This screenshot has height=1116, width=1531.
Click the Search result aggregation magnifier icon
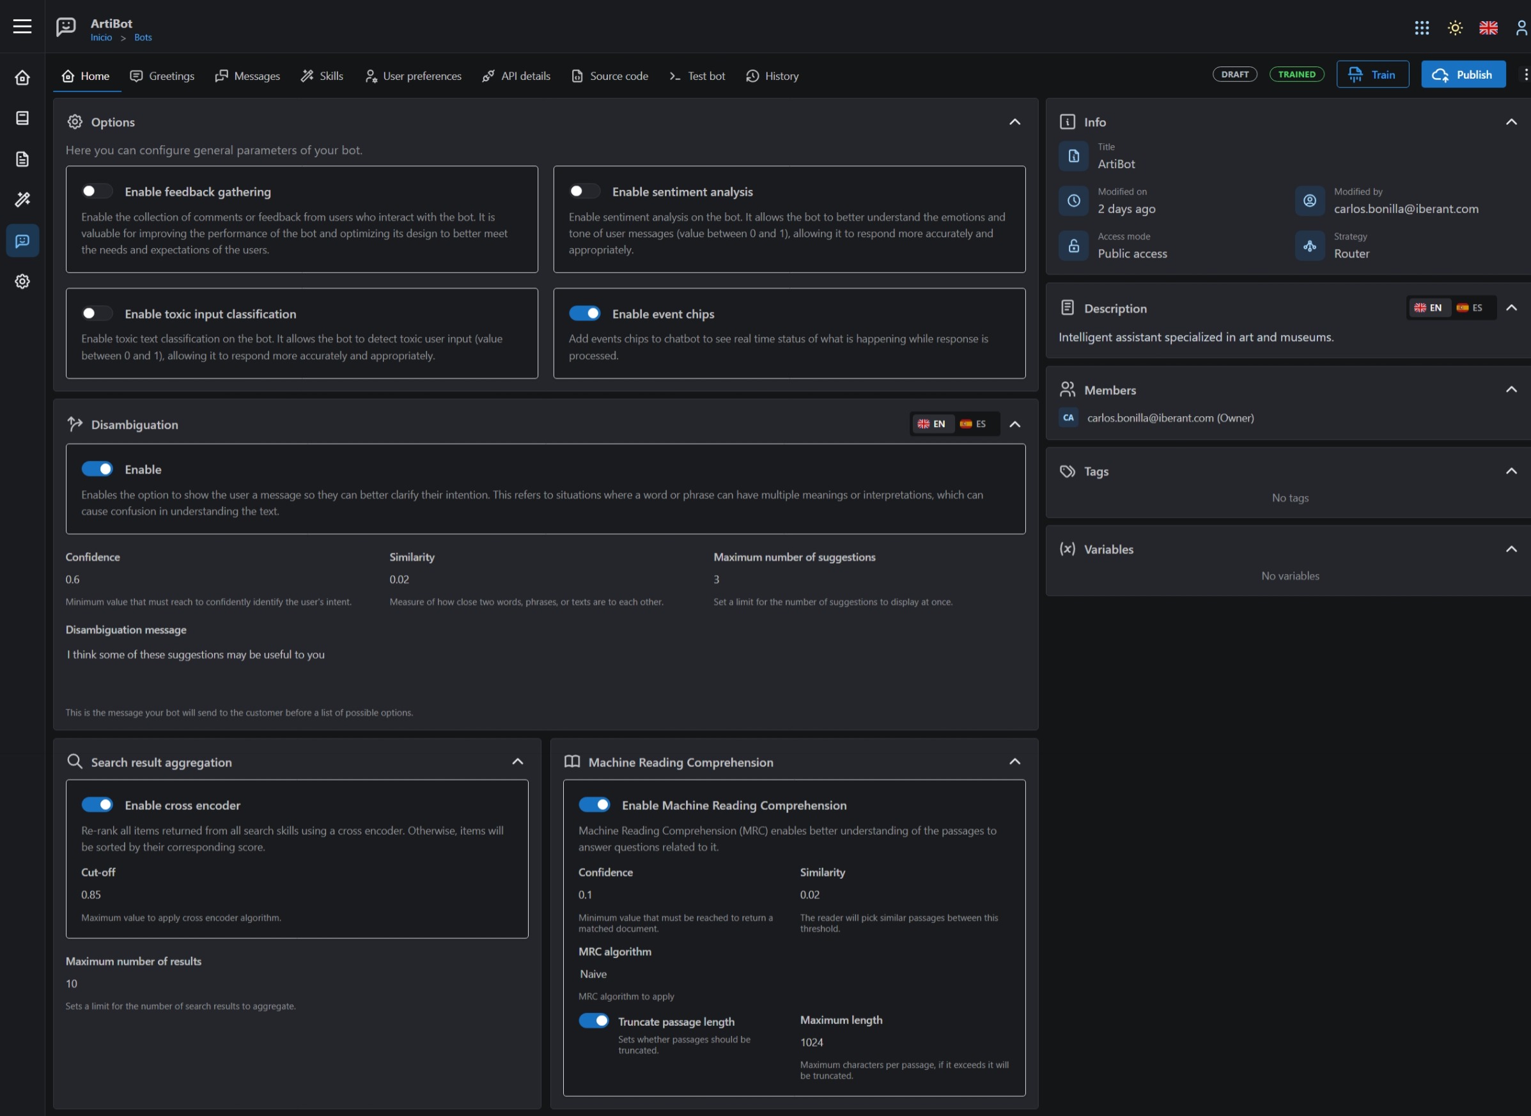click(74, 761)
